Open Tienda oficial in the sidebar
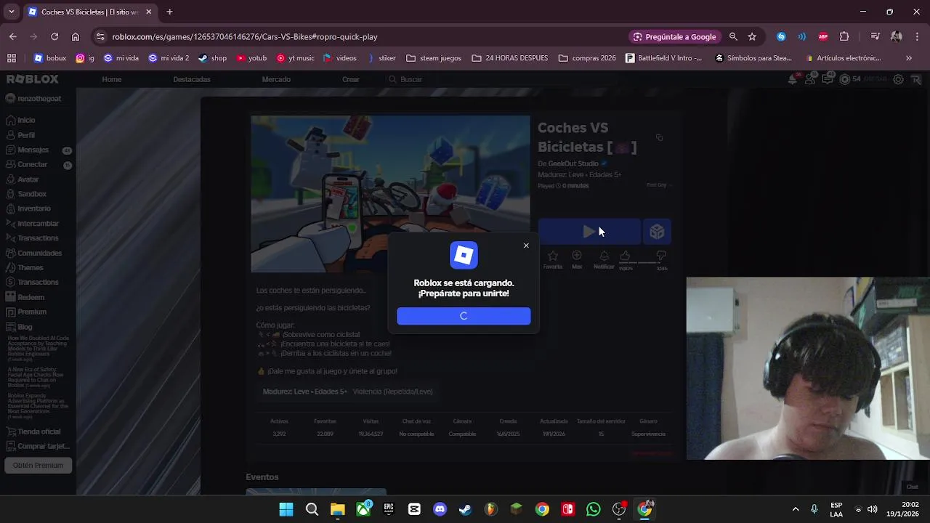The height and width of the screenshot is (523, 930). click(39, 431)
